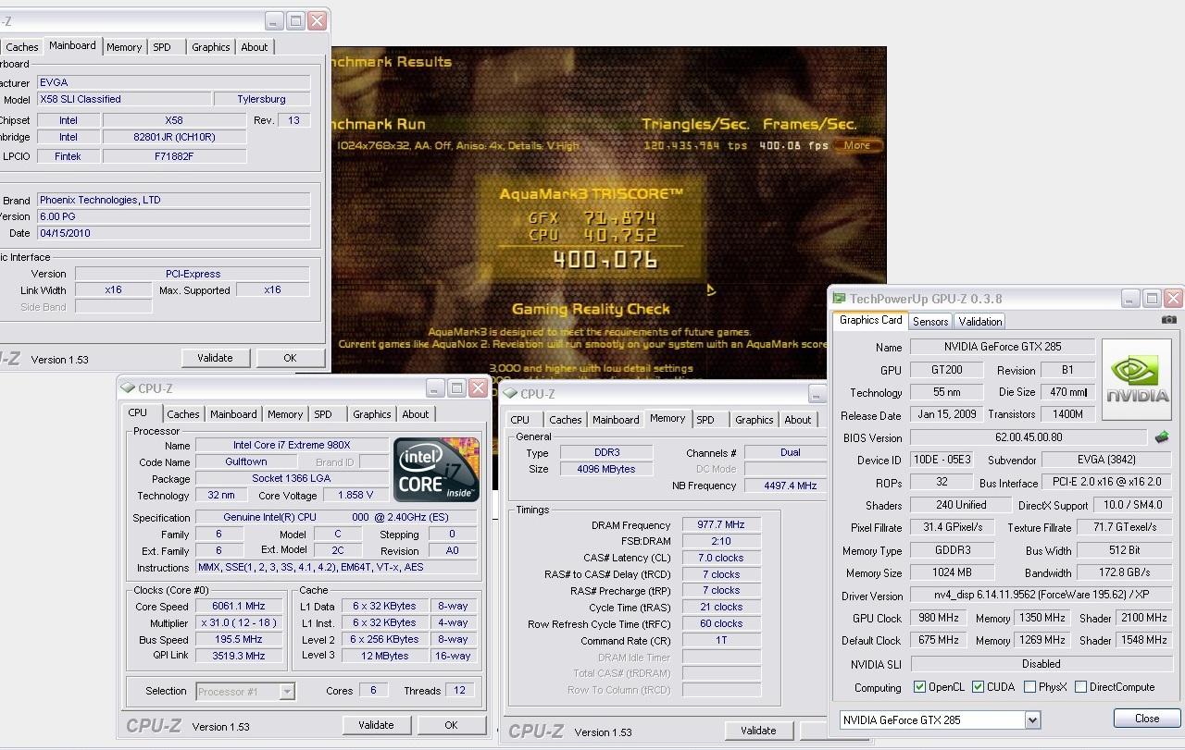Viewport: 1185px width, 750px height.
Task: Click the Shader clock value 2100 MHz
Action: pyautogui.click(x=1144, y=618)
